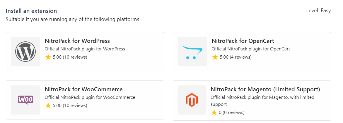
Task: Click the WordPress logo icon
Action: coord(25,52)
